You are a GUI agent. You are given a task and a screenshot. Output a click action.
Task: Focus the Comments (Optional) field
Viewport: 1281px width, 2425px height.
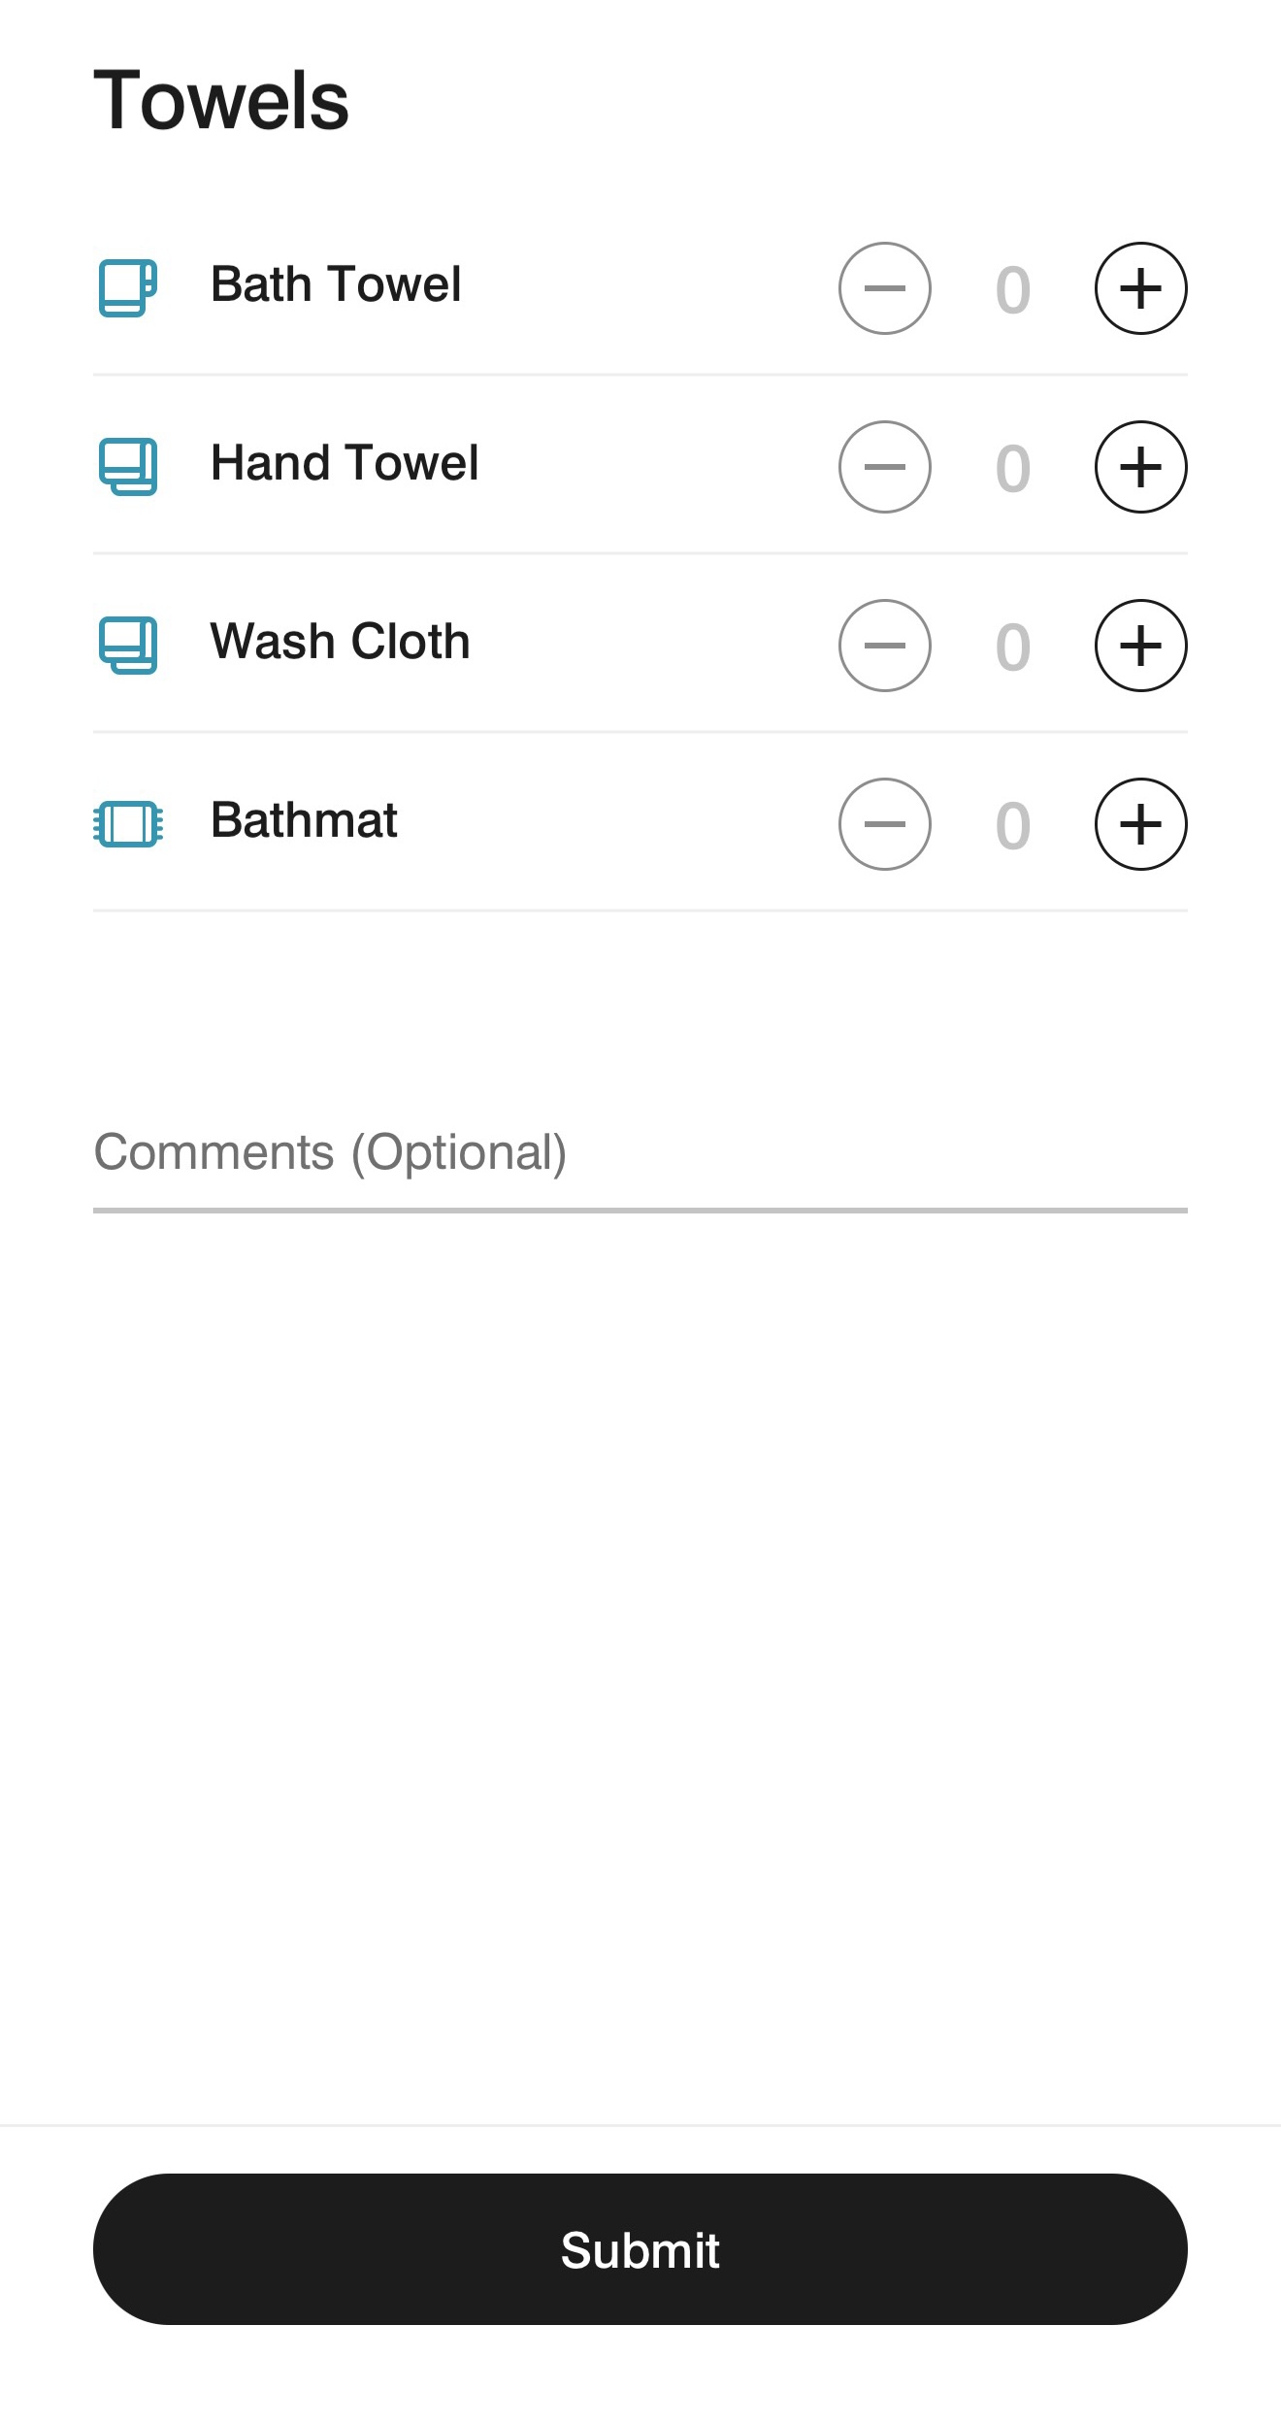pos(640,1154)
